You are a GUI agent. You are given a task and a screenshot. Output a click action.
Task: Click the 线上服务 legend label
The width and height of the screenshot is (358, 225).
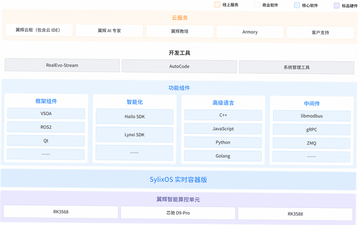coord(230,5)
